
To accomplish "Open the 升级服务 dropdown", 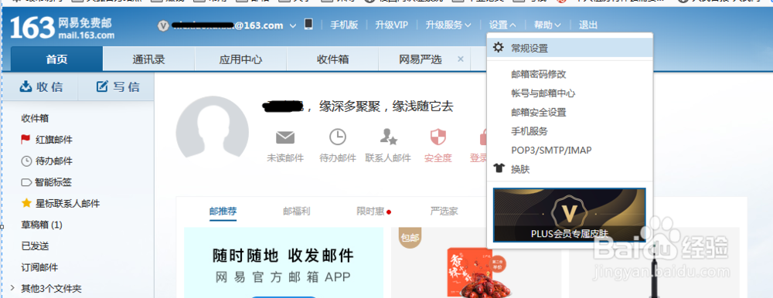I will [x=448, y=25].
